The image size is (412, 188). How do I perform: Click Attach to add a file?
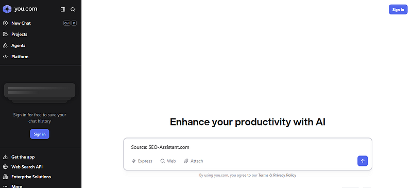pos(194,161)
